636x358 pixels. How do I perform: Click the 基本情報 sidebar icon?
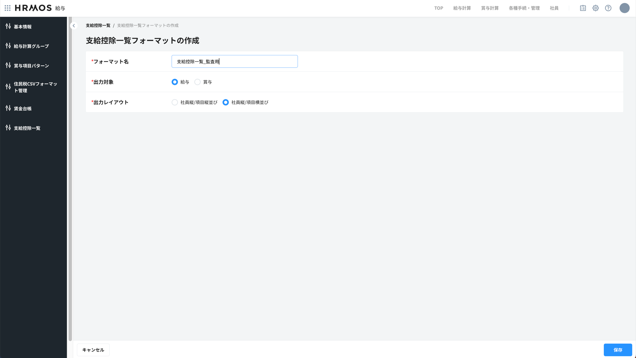click(8, 27)
